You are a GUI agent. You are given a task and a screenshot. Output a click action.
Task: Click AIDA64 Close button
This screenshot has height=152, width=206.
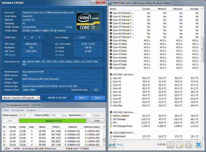pyautogui.click(x=98, y=98)
